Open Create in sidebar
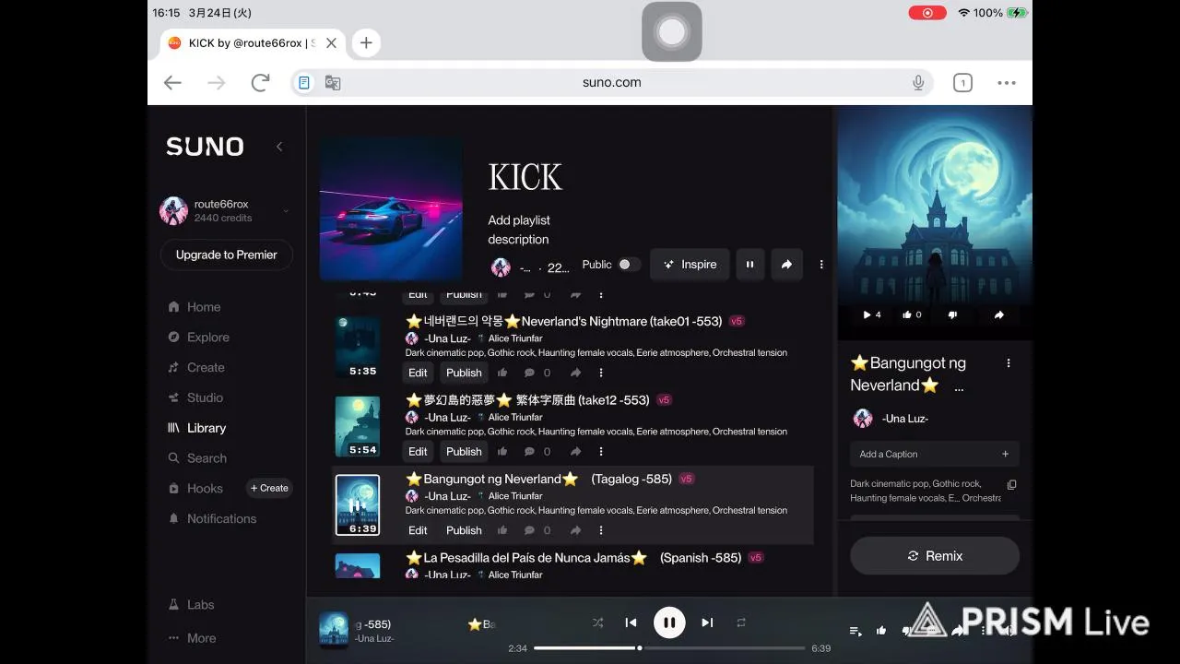Image resolution: width=1180 pixels, height=664 pixels. (x=196, y=367)
